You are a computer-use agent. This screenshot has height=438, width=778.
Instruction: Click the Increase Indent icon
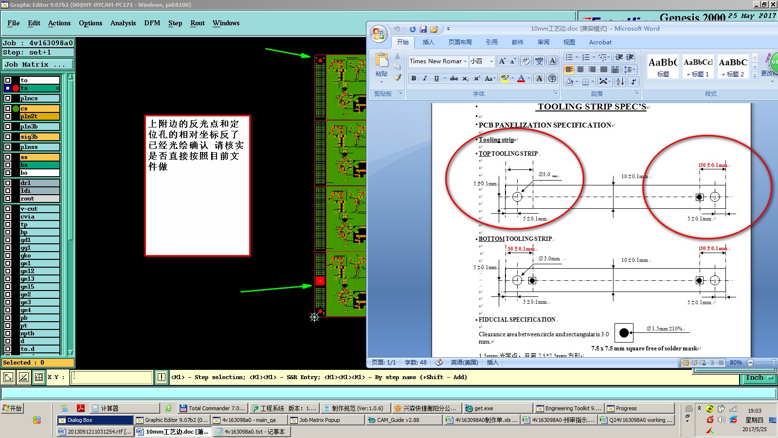coord(630,57)
